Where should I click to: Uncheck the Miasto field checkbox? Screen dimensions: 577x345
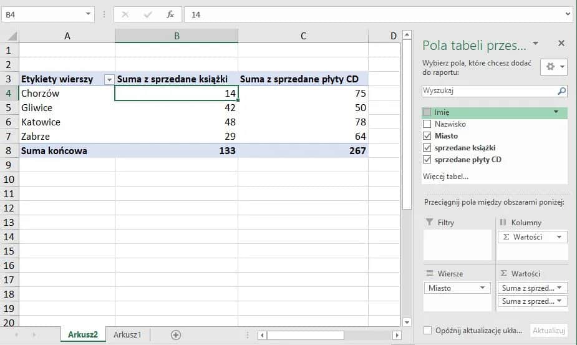[427, 136]
